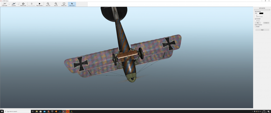271x113 pixels.
Task: Toggle the light Animated checkbox
Action: pos(256,21)
